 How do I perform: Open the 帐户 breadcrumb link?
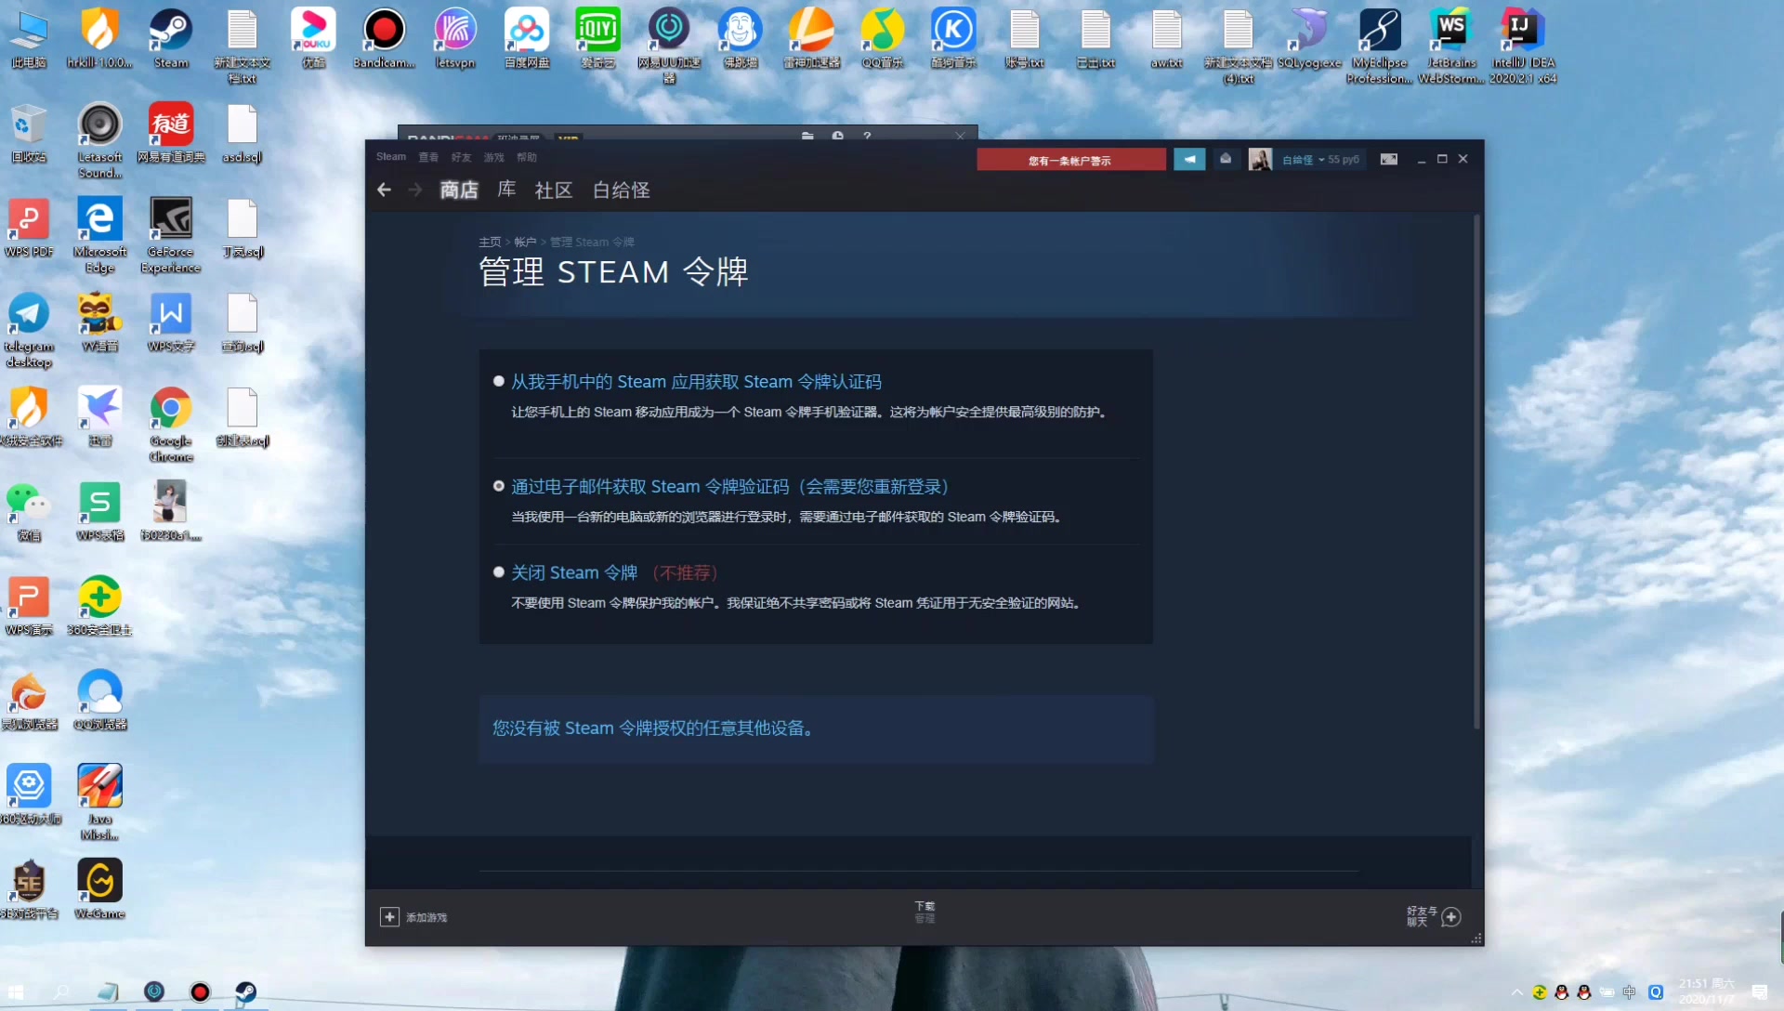(x=525, y=242)
